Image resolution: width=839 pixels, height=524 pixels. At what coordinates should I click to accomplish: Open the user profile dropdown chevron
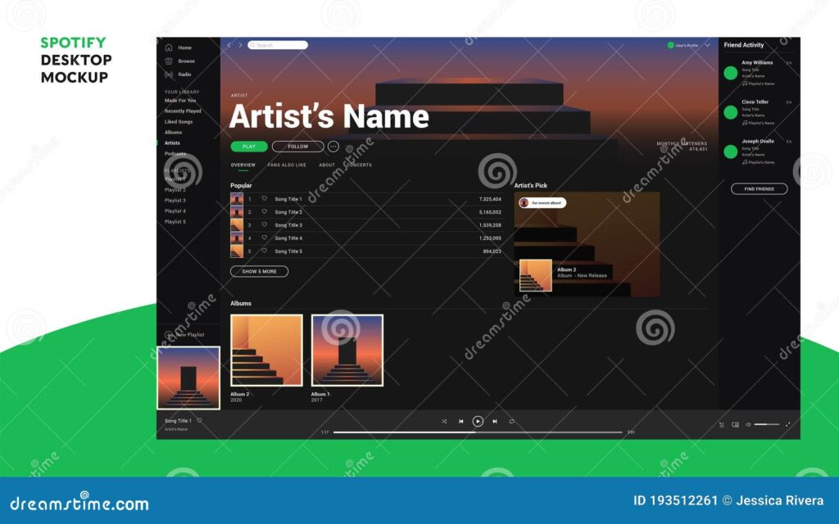pos(707,46)
